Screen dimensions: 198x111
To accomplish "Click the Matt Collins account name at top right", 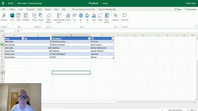I will (191, 3).
